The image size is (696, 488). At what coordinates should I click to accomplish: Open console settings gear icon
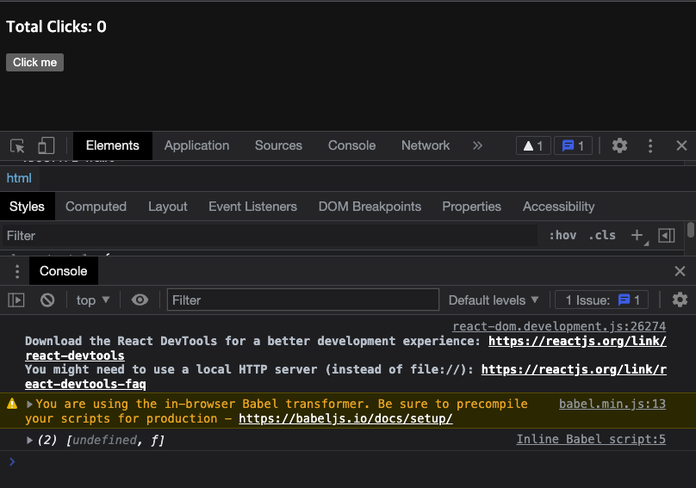[x=680, y=300]
